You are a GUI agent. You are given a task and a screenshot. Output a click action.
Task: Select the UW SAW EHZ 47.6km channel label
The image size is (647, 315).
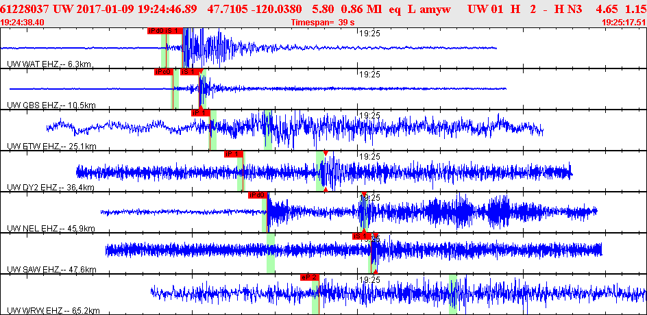click(x=51, y=270)
